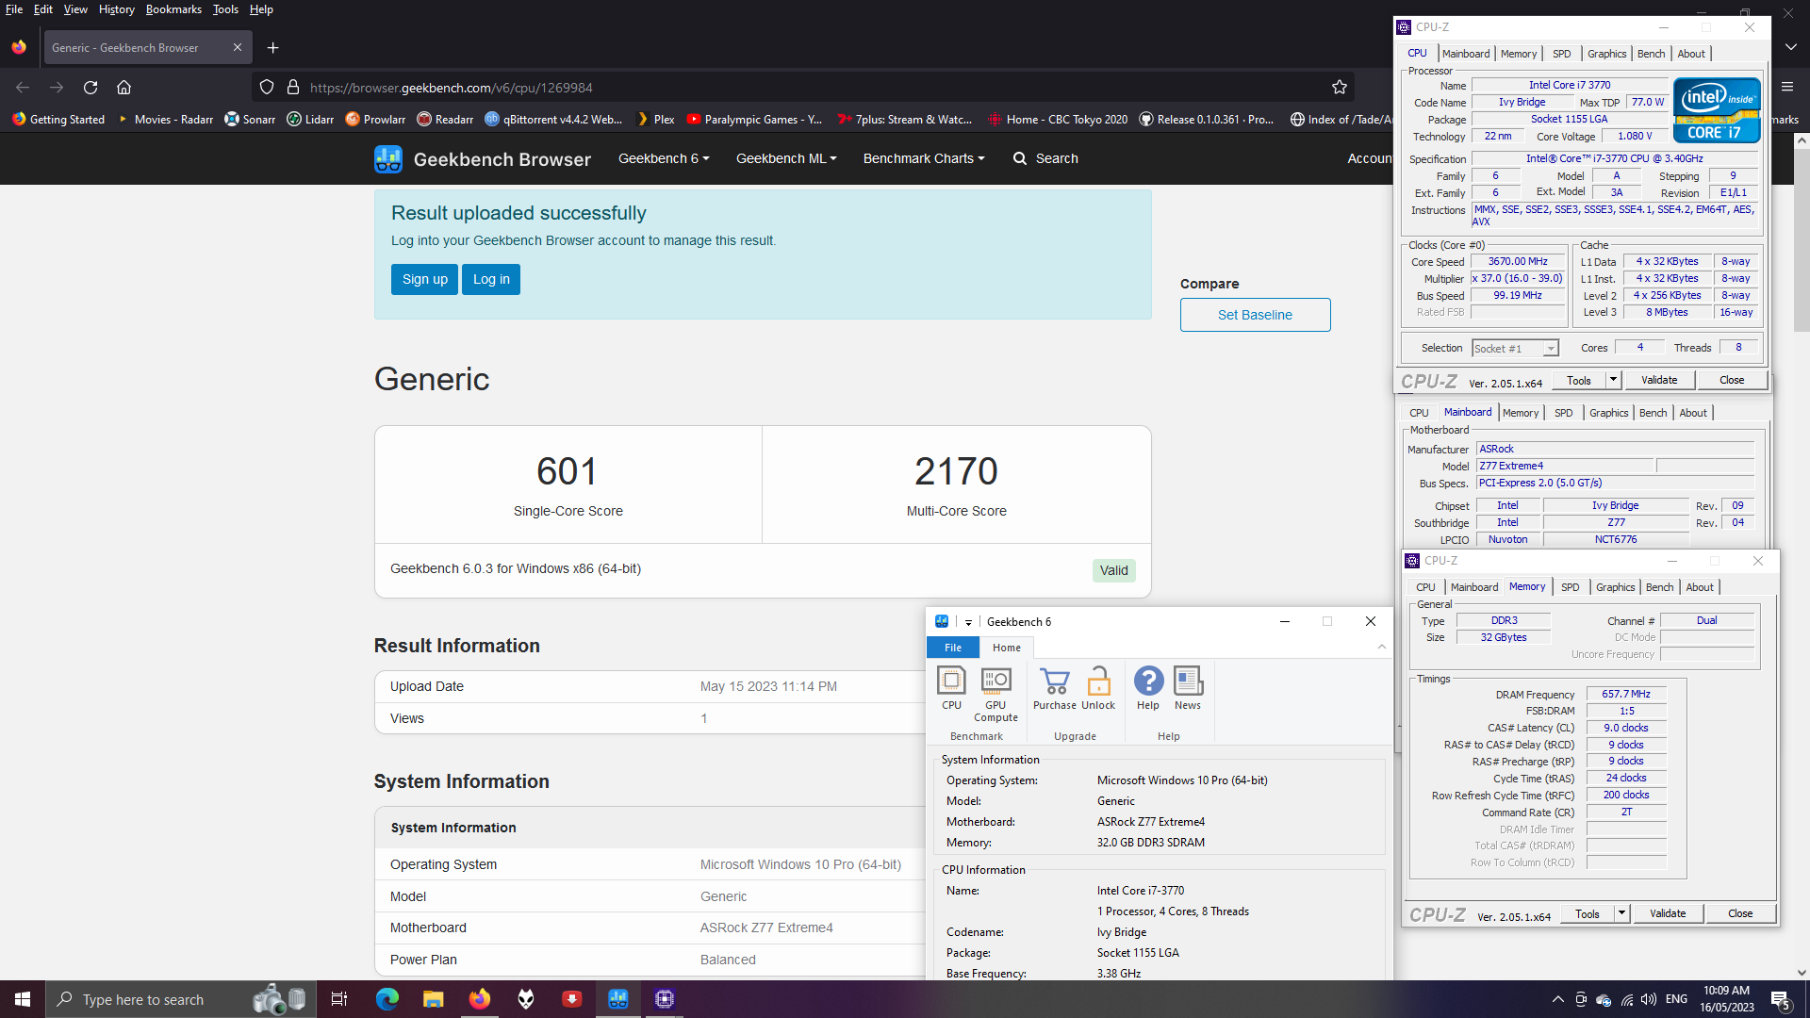The height and width of the screenshot is (1018, 1810).
Task: Reload the page in Firefox
Action: [90, 88]
